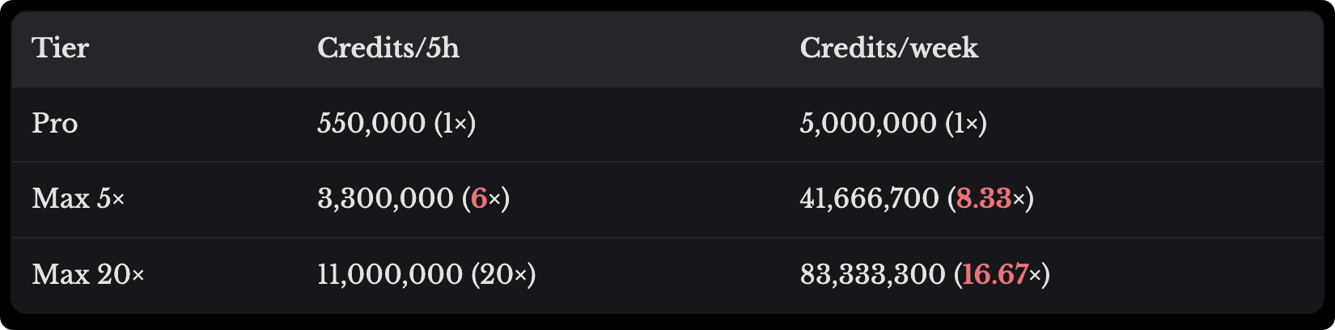Click the word Max in Max 20× row
Image resolution: width=1335 pixels, height=330 pixels.
60,275
